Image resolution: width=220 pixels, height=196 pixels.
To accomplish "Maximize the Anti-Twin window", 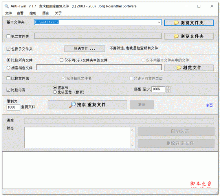I will click(x=199, y=6).
